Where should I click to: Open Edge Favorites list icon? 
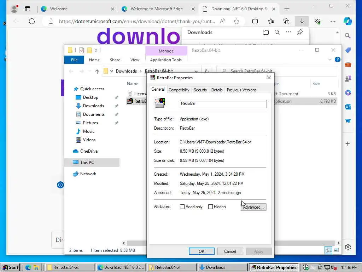tap(271, 22)
